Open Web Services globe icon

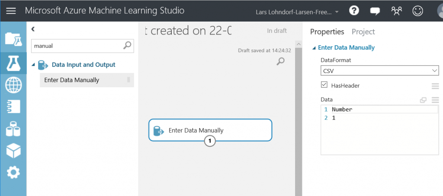[13, 85]
